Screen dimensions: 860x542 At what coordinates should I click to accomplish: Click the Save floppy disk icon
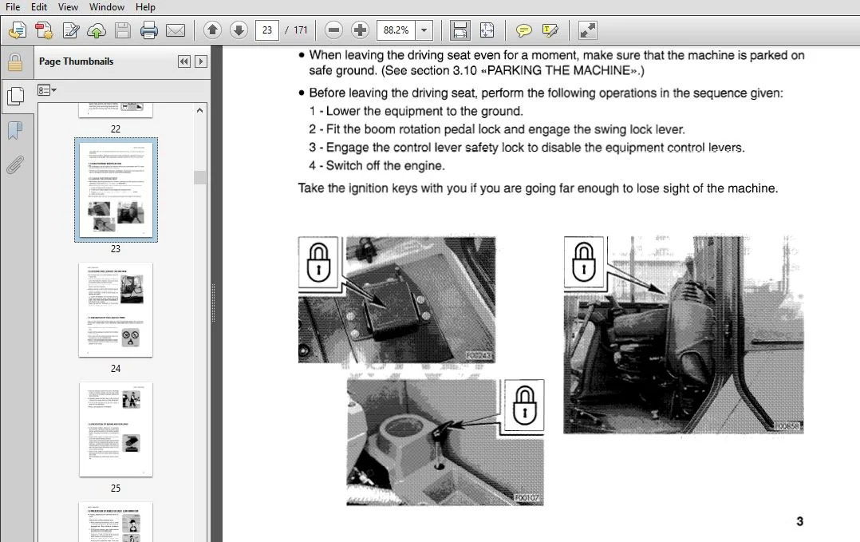click(123, 30)
